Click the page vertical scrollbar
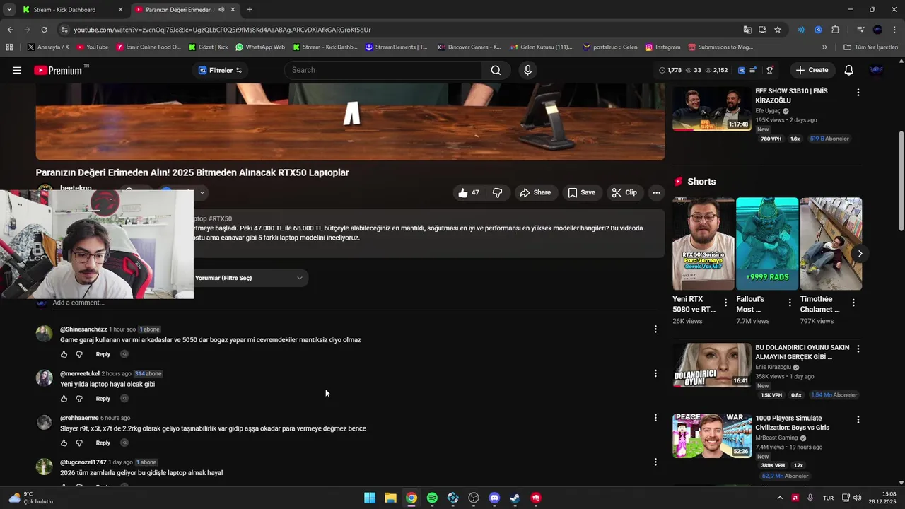Image resolution: width=905 pixels, height=509 pixels. coord(901,180)
